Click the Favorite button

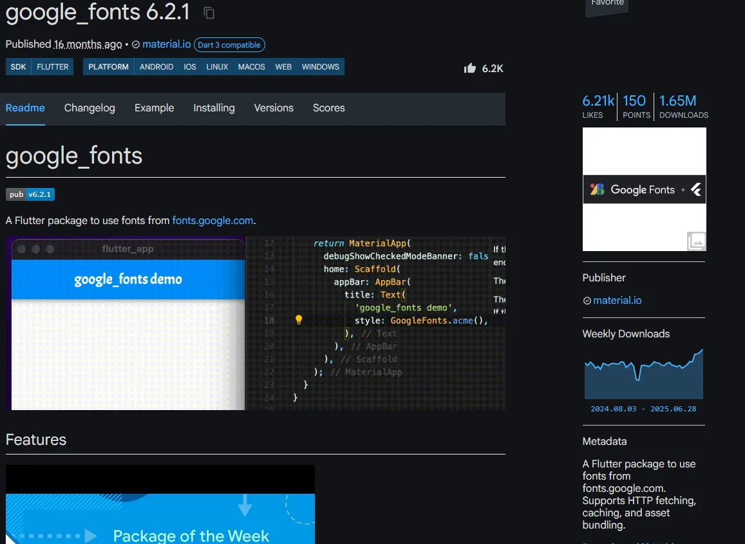[607, 6]
